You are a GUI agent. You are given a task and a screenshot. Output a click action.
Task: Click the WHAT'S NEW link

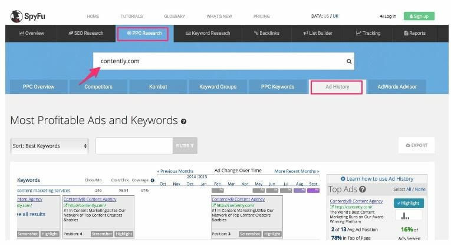pyautogui.click(x=219, y=16)
